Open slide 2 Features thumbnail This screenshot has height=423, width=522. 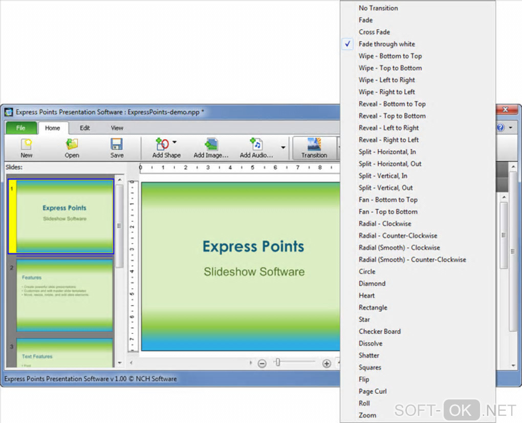[x=64, y=295]
